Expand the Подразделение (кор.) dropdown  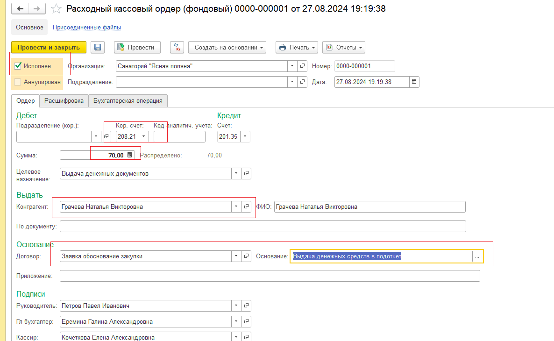pos(96,136)
